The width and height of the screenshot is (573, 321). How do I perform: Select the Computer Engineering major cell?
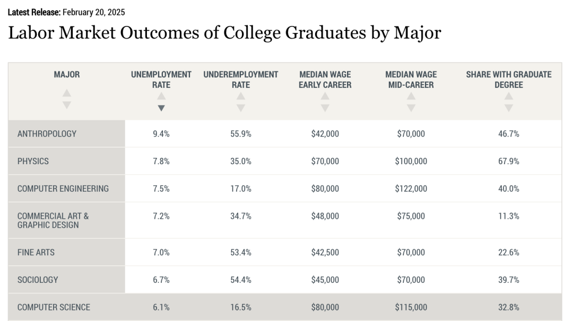coord(63,189)
